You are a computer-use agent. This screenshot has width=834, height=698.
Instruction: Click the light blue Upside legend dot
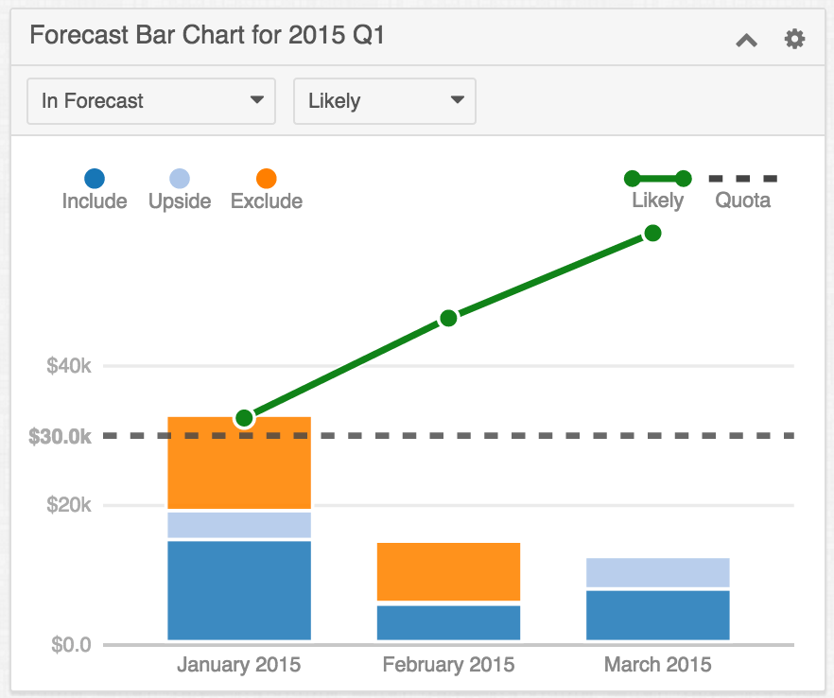179,177
